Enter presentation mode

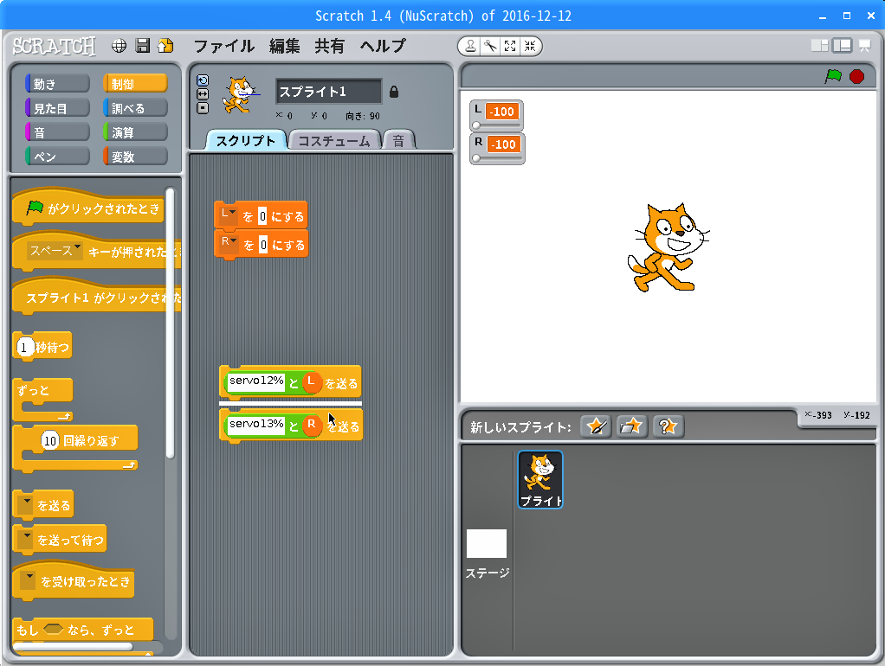tap(865, 46)
